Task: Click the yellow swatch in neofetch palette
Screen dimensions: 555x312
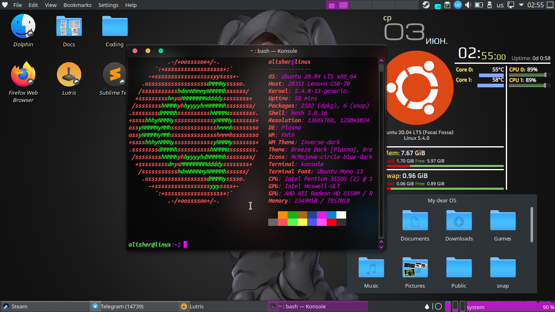Action: (x=302, y=222)
